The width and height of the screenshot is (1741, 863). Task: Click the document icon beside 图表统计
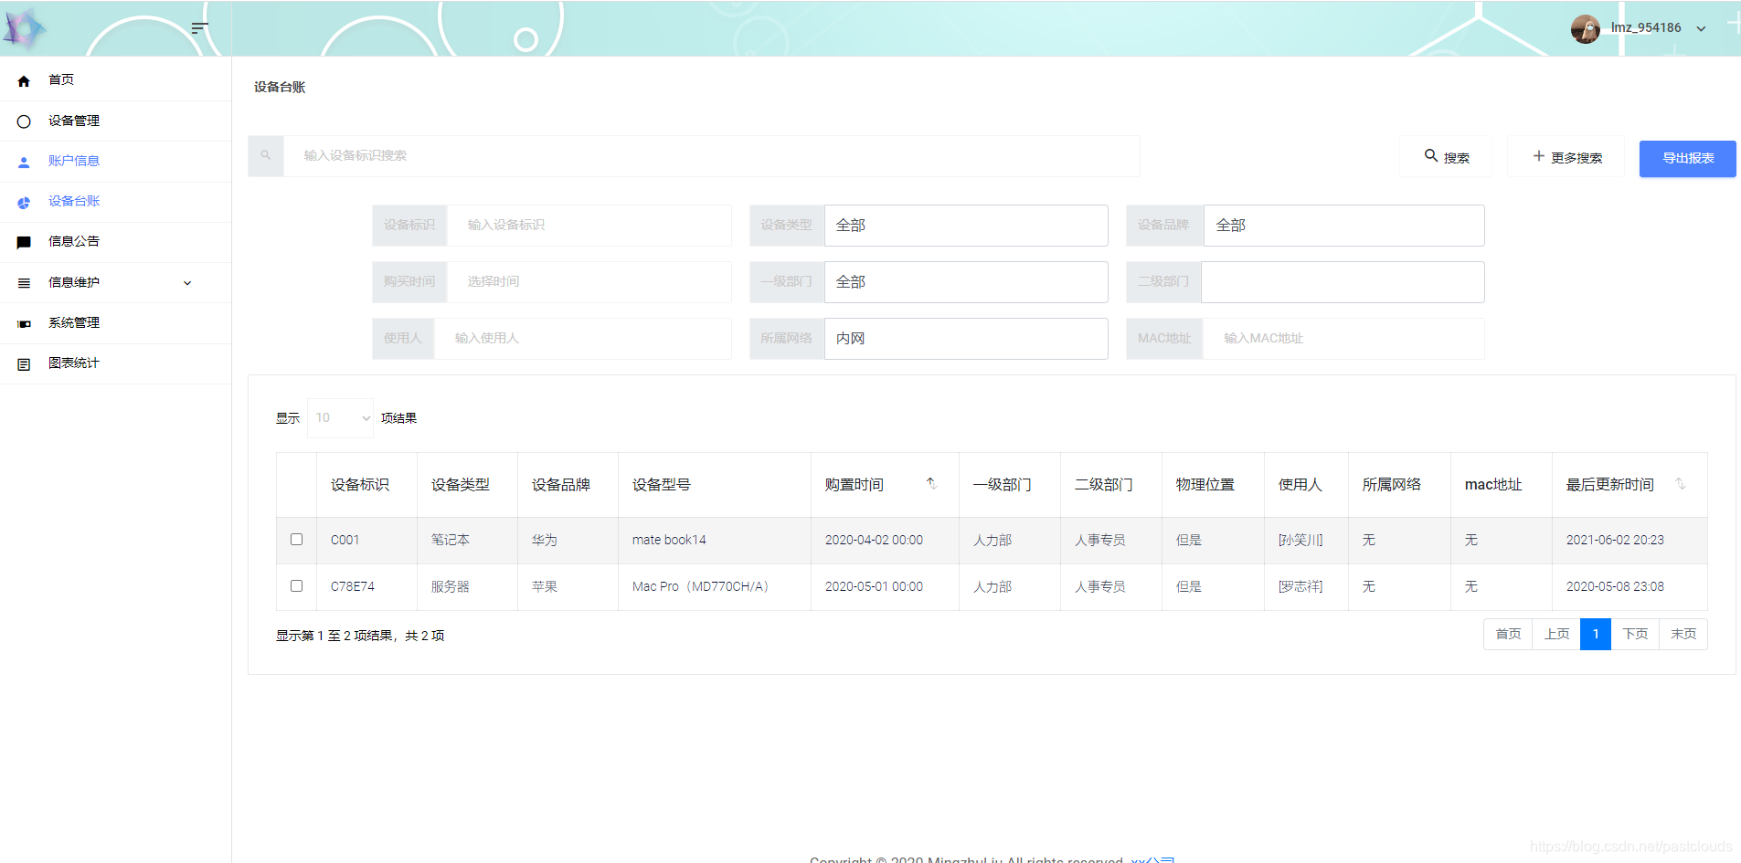(x=24, y=363)
